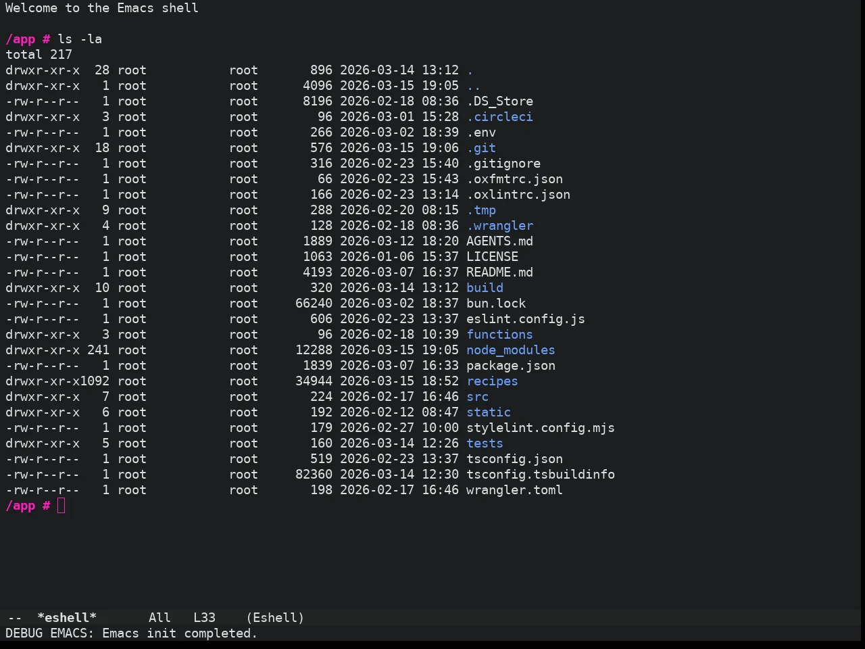Click the .env file name

click(x=481, y=133)
